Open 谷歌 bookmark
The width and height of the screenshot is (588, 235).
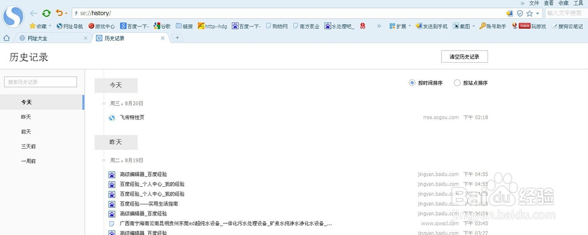162,26
